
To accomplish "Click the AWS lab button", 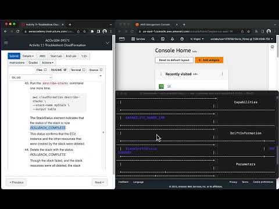I will (42, 56).
